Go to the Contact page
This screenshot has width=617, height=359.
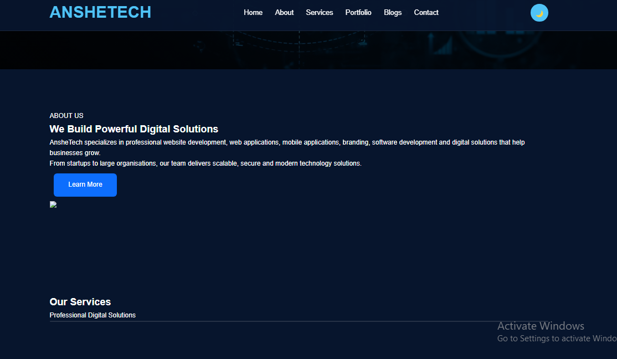pos(426,13)
